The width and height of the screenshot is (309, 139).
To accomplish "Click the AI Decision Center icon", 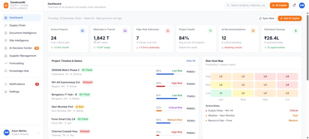I will click(6, 48).
